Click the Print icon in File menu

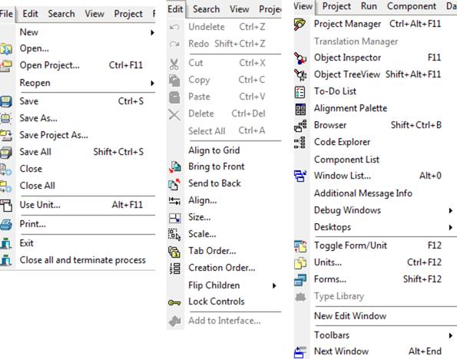[x=6, y=225]
